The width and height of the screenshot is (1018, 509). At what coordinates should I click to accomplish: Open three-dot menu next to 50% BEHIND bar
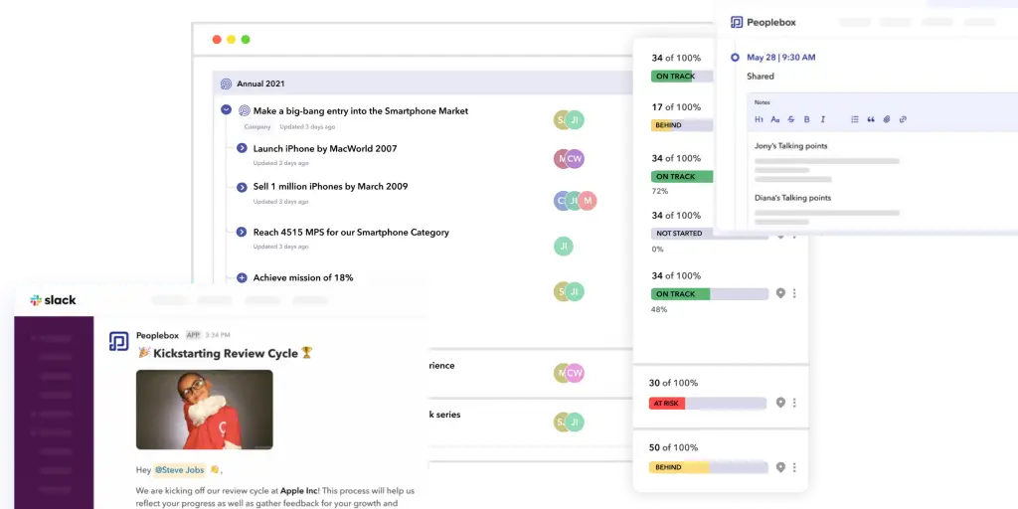[x=794, y=467]
